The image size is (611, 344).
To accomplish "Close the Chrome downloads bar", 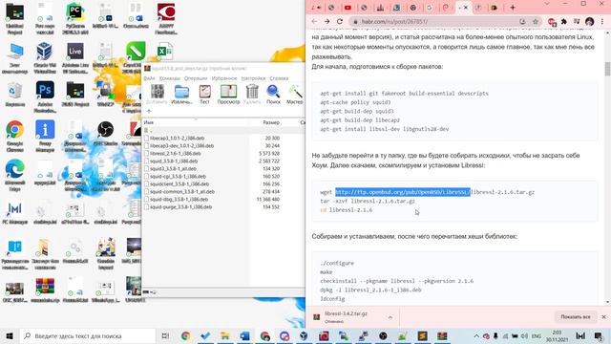I will [604, 317].
